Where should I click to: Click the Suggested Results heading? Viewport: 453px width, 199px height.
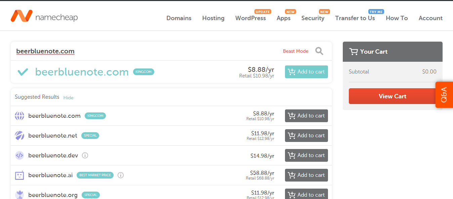(x=37, y=97)
